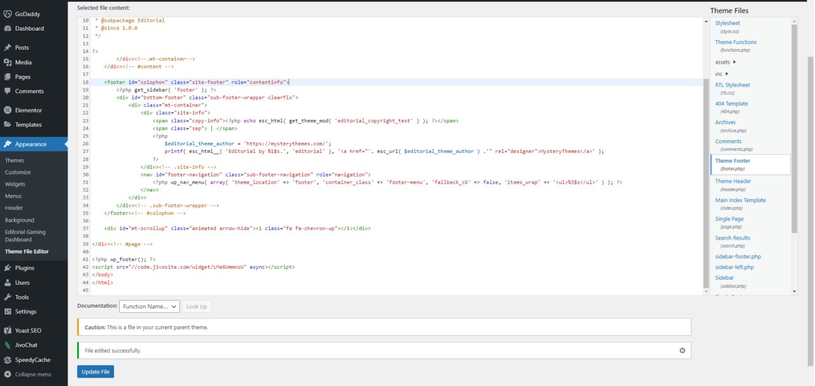Click the wp_nav_menu code line 31
The image size is (815, 386).
tap(387, 182)
